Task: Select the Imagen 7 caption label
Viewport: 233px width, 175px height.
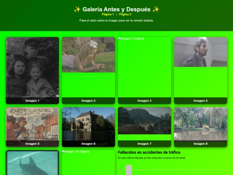Action: [x=145, y=143]
